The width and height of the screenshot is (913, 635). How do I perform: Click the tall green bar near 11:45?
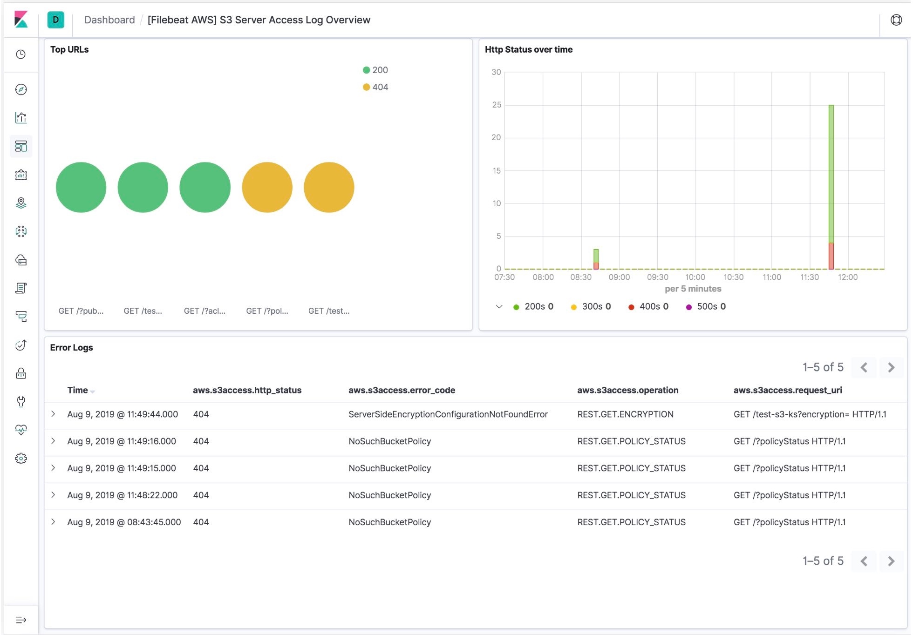point(831,174)
